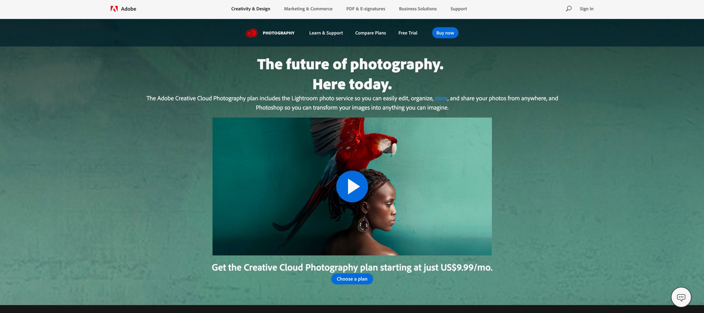Open Creativity & Design menu

pos(251,9)
